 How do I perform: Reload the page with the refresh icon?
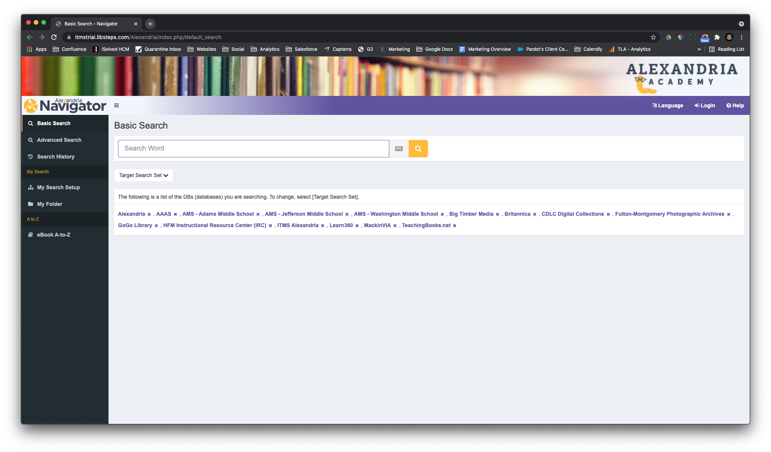54,37
